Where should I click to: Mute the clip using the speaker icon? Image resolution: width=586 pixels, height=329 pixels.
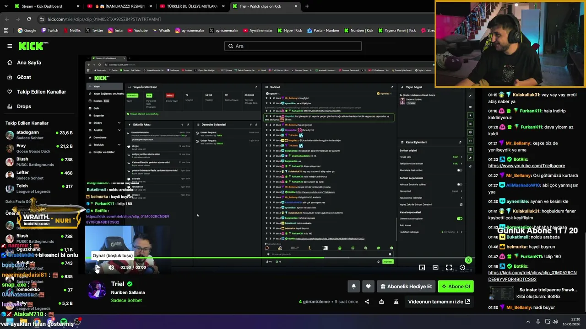coord(111,268)
